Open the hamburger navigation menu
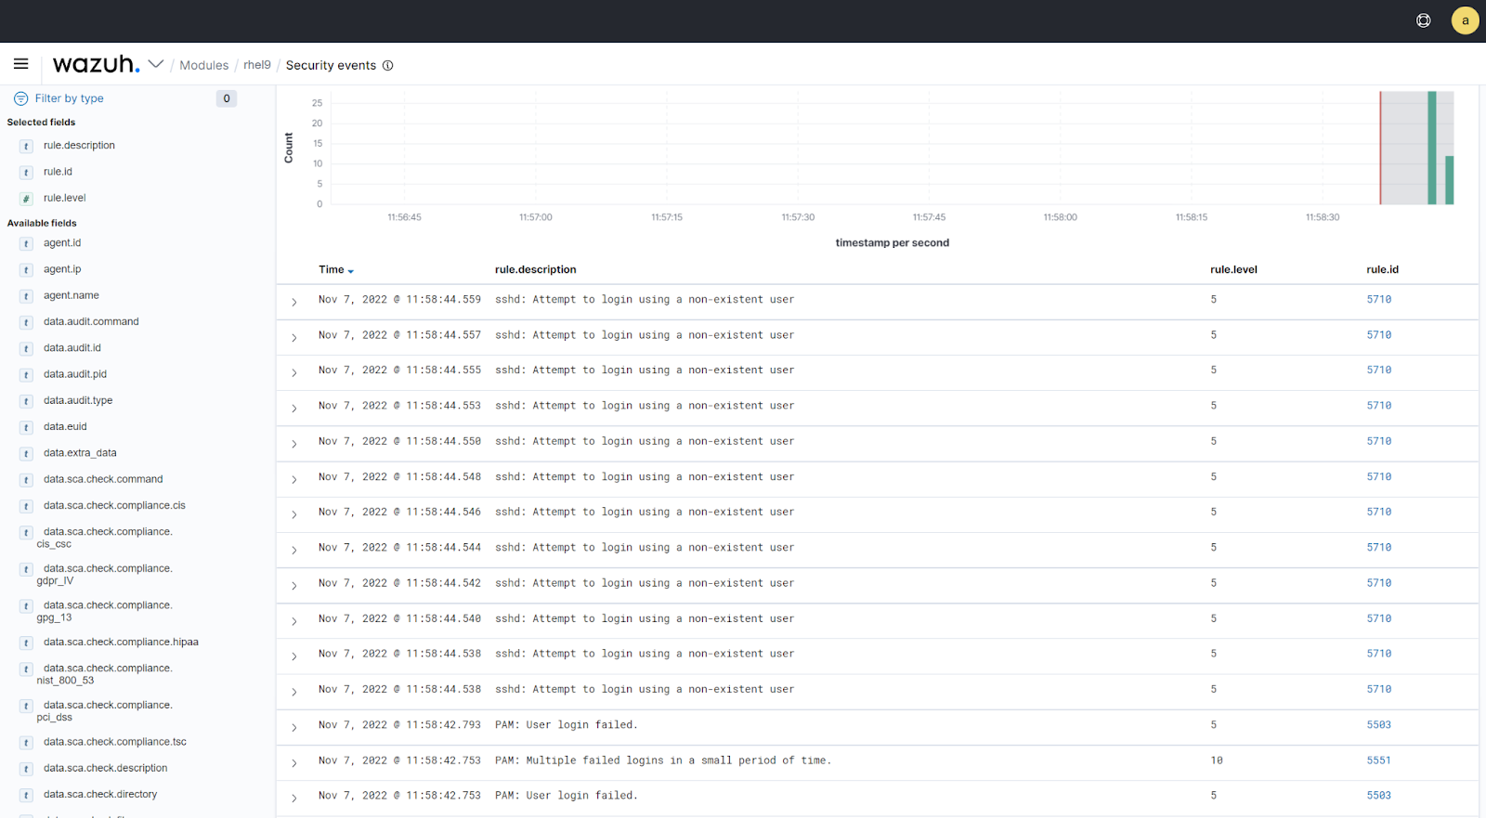Viewport: 1486px width, 818px height. click(20, 64)
